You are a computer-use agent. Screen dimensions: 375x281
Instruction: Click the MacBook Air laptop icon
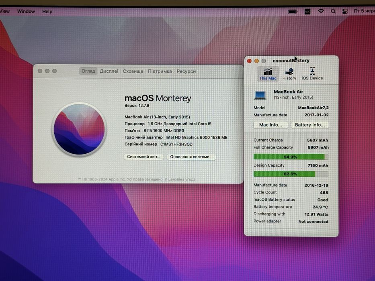[x=260, y=95]
